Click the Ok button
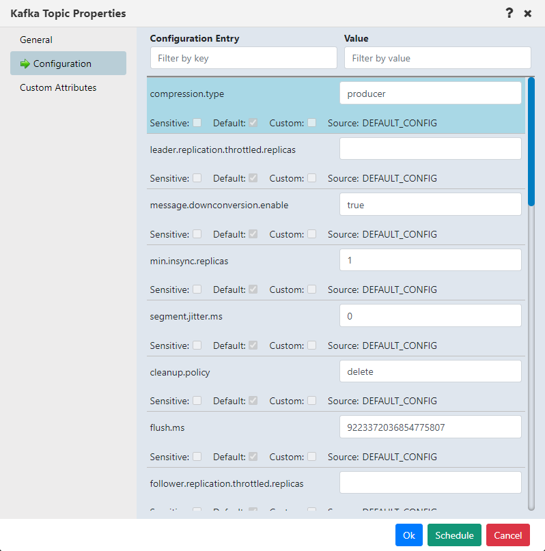545x551 pixels. click(x=408, y=535)
